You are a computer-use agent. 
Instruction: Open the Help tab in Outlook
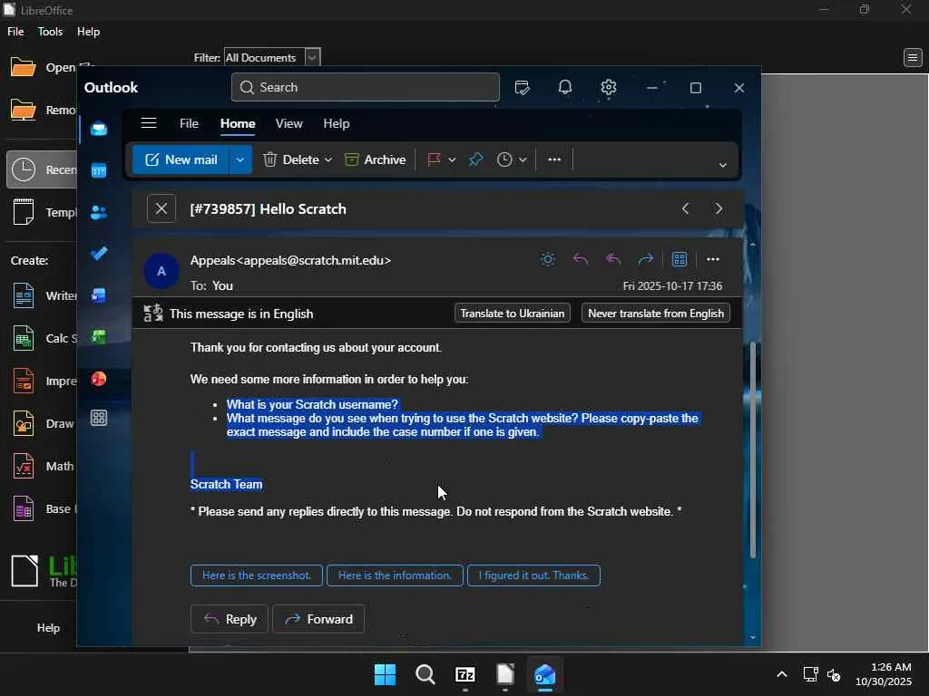click(x=337, y=123)
